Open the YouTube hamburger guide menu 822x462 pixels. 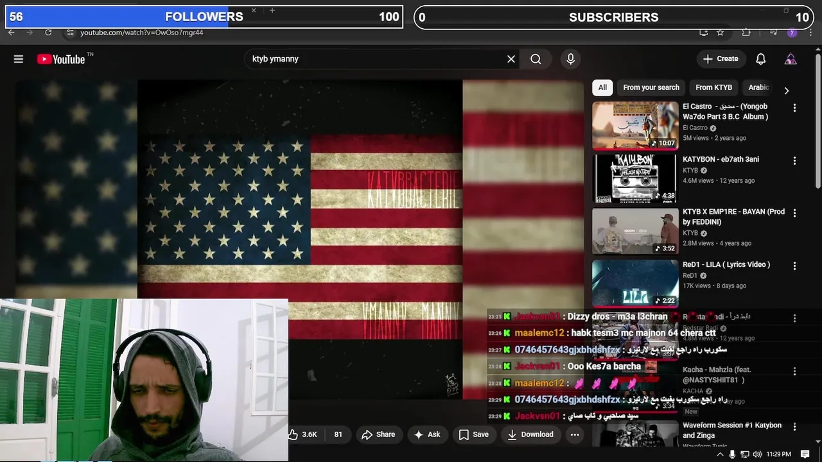(x=19, y=59)
